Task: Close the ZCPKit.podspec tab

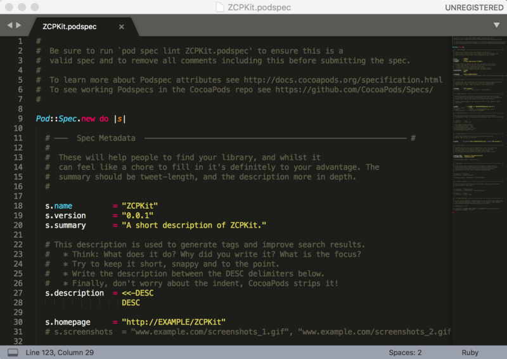Action: 121,27
